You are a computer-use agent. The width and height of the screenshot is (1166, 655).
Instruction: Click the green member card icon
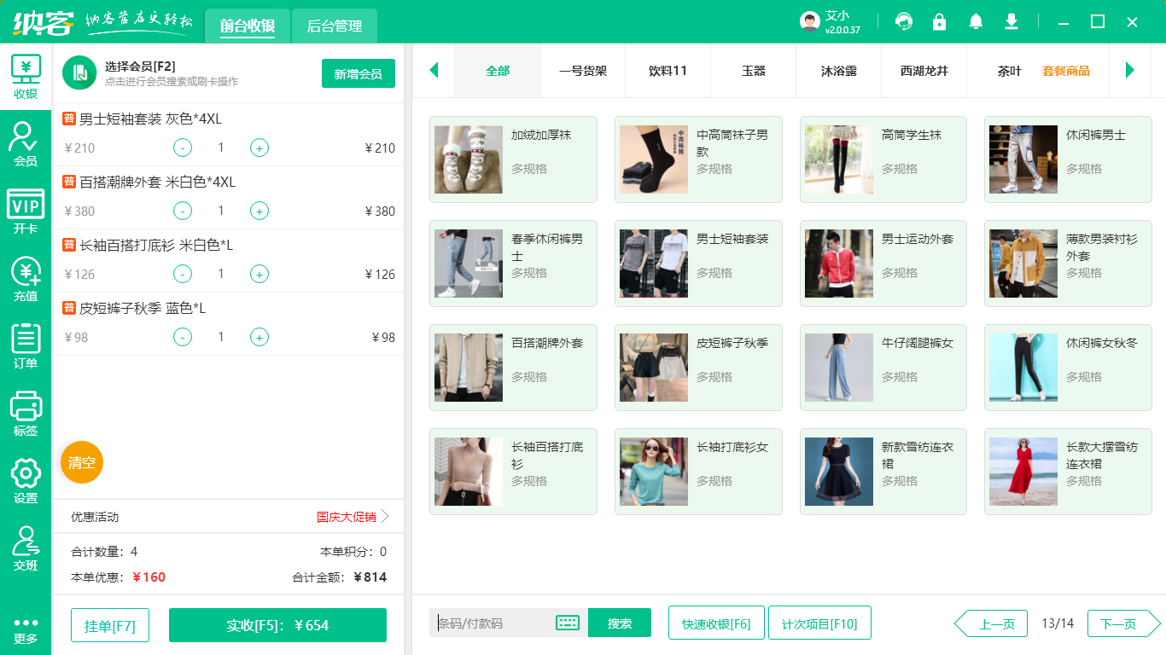79,72
